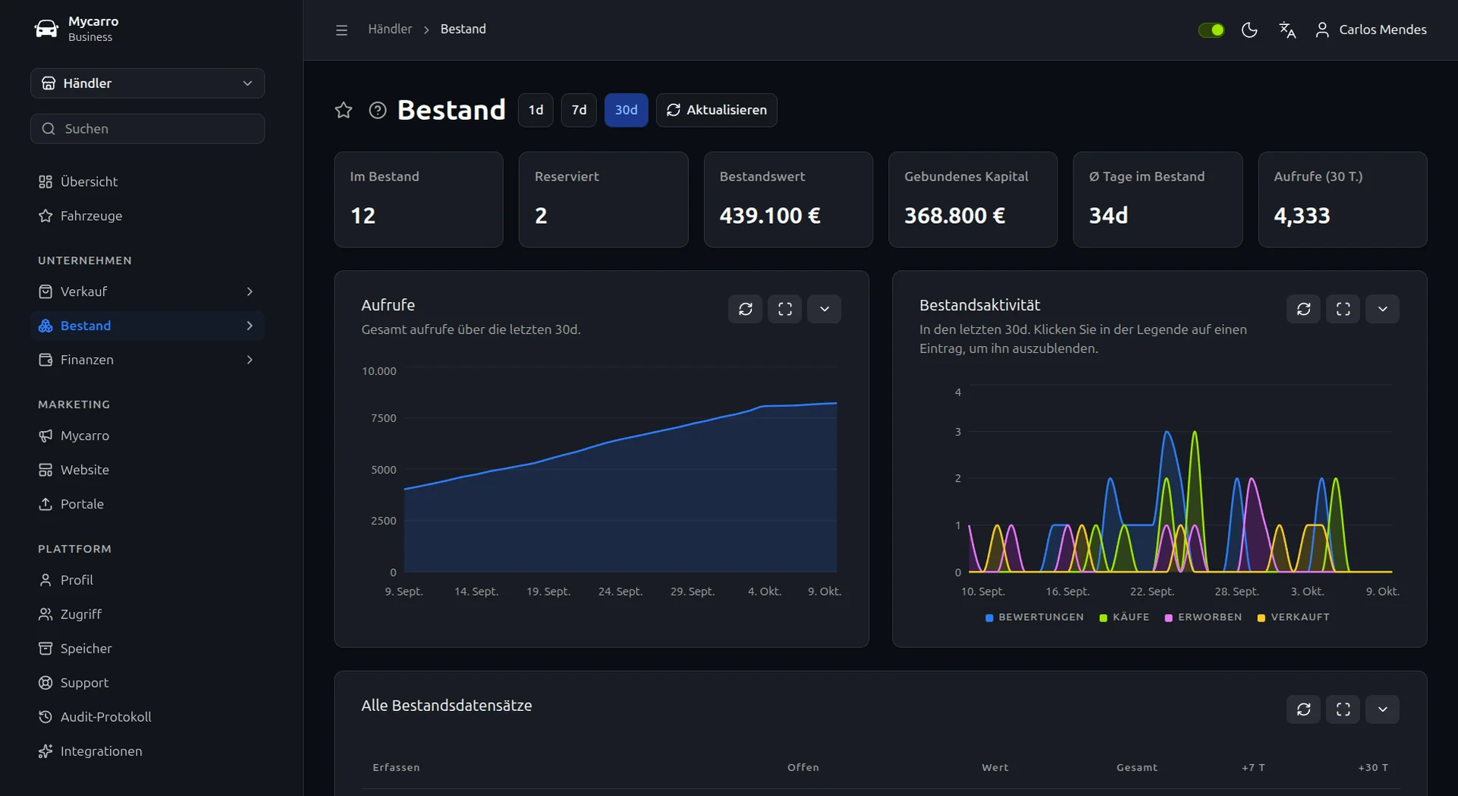Open Website in sidebar
This screenshot has height=796, width=1458.
click(x=147, y=470)
